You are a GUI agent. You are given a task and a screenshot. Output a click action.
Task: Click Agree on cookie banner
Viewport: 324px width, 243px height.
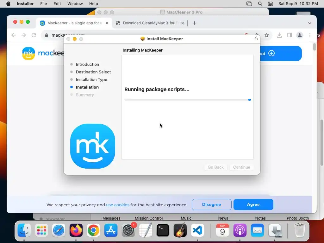[253, 205]
